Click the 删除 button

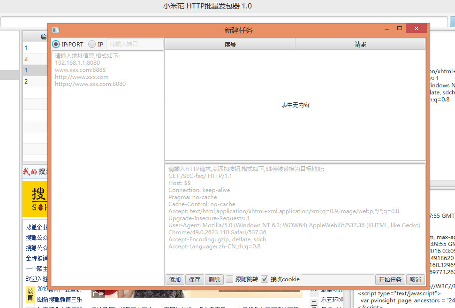point(214,279)
